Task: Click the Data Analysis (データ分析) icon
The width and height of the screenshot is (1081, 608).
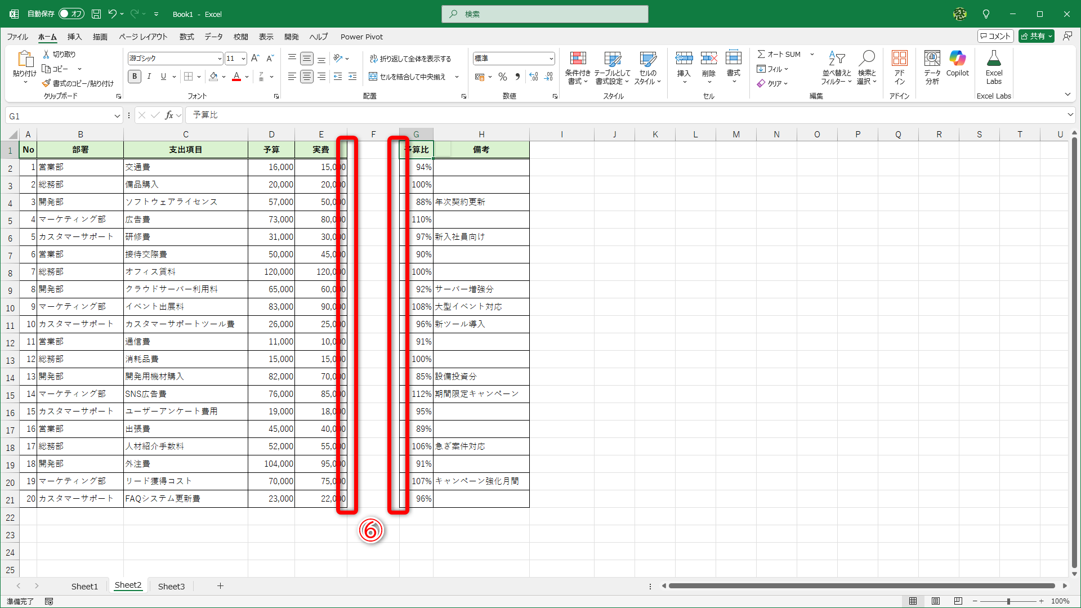Action: tap(932, 59)
